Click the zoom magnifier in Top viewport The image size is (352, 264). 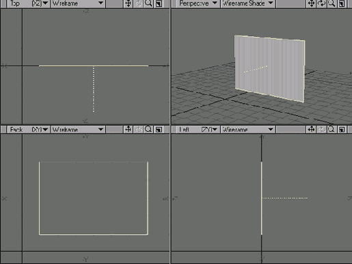[148, 3]
